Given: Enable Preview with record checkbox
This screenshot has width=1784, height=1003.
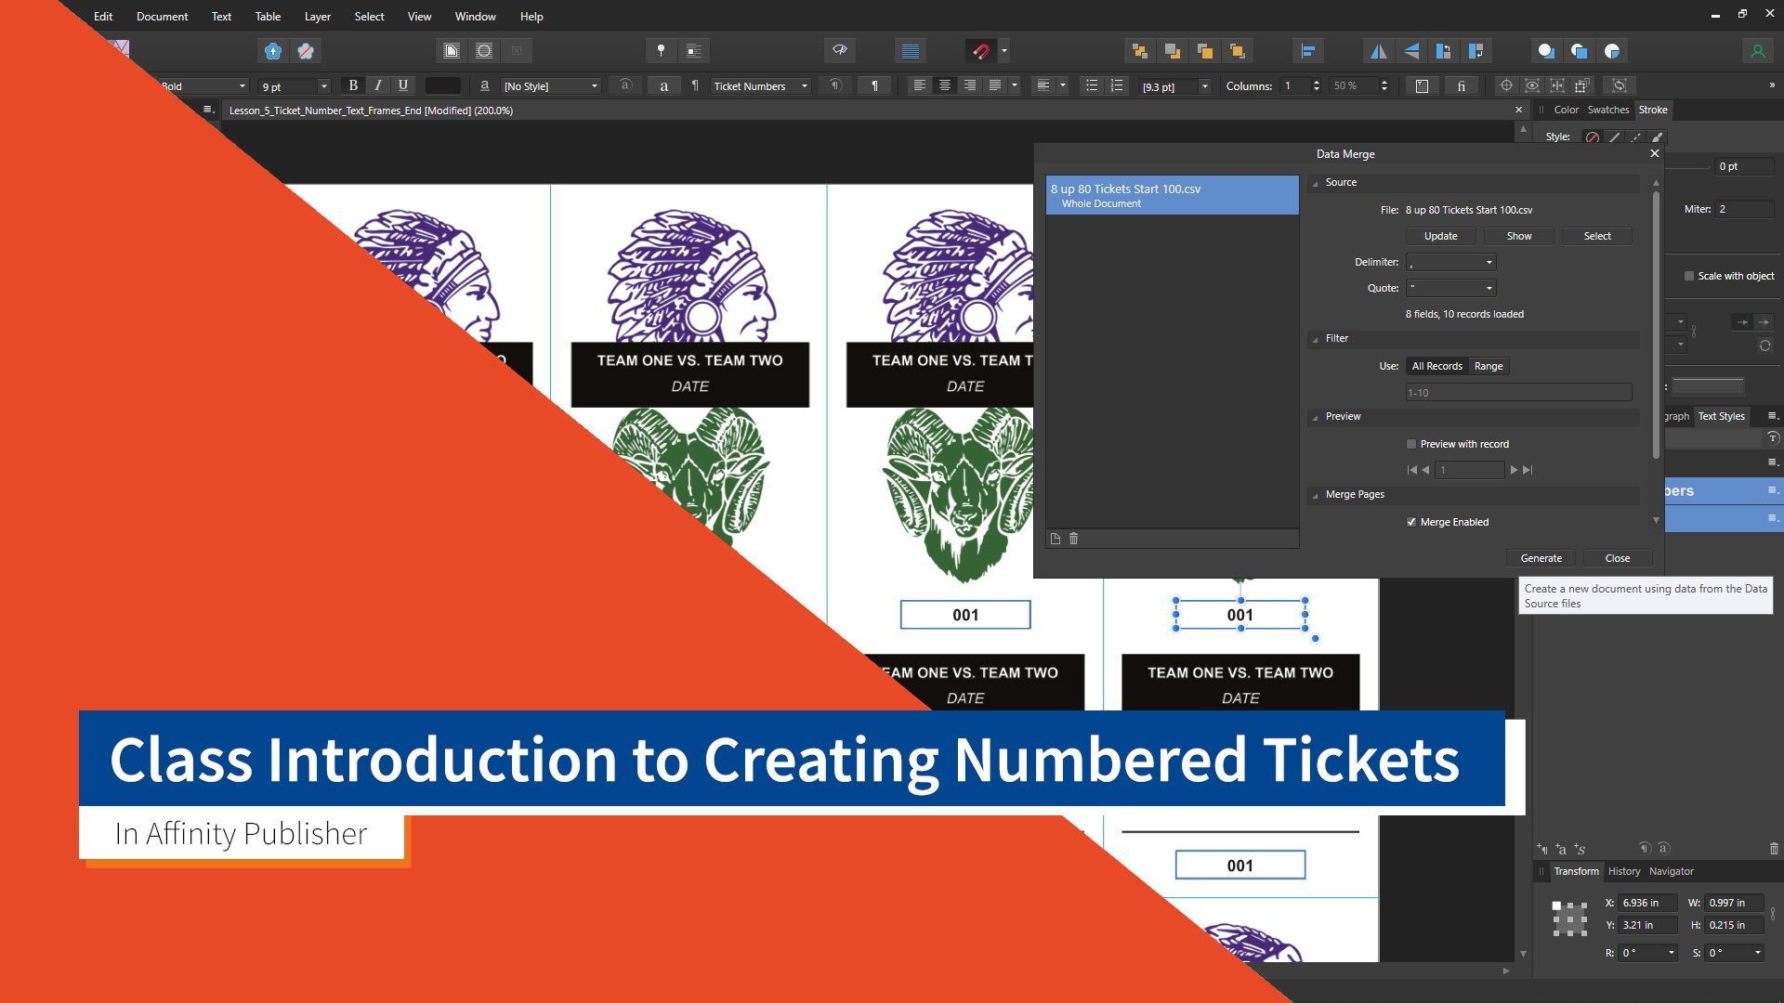Looking at the screenshot, I should click(1411, 444).
